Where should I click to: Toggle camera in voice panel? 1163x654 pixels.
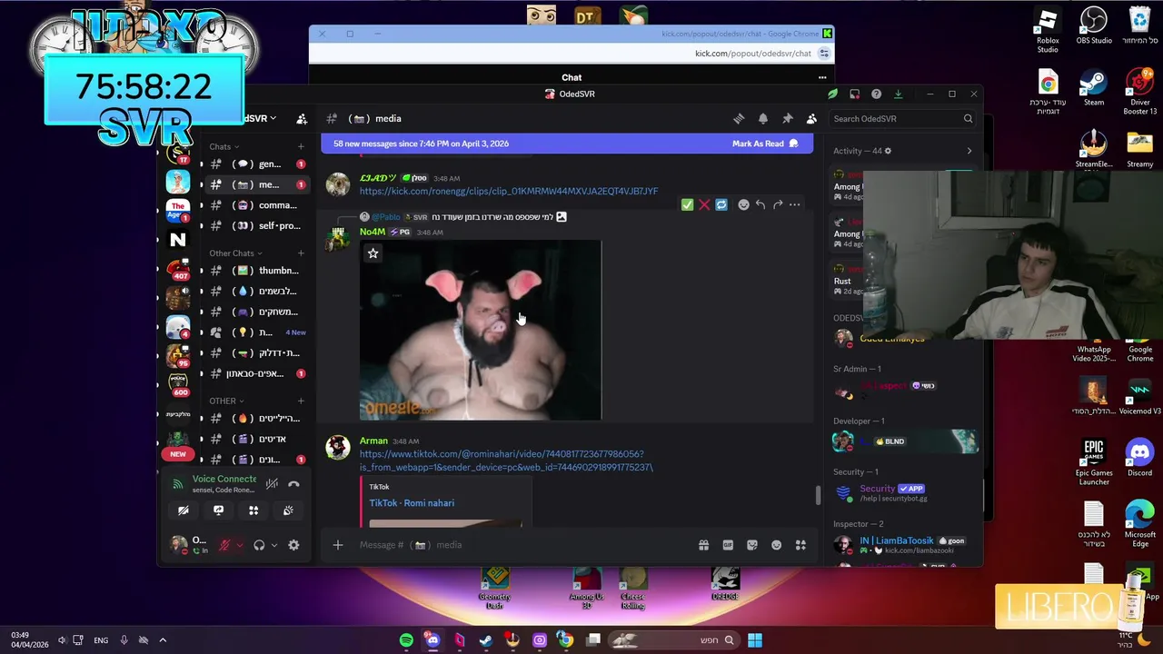click(x=184, y=510)
